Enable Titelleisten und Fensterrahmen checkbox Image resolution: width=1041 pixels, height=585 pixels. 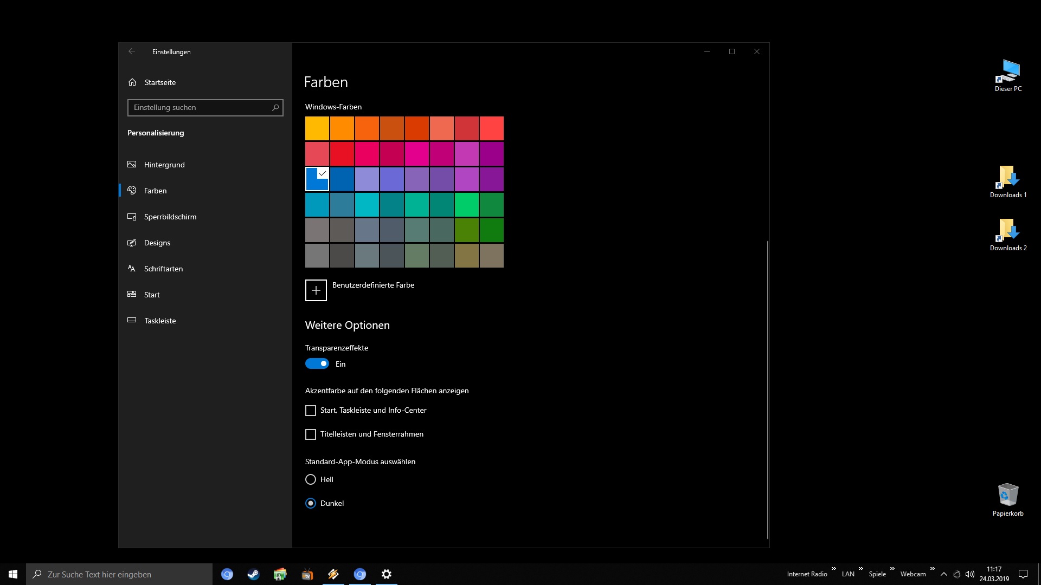point(311,434)
